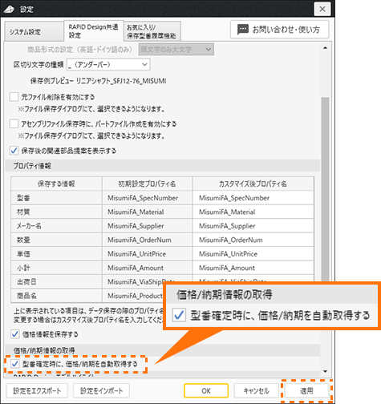The image size is (381, 404).
Task: Click the 保存例プレビュー file name text
Action: (x=121, y=81)
